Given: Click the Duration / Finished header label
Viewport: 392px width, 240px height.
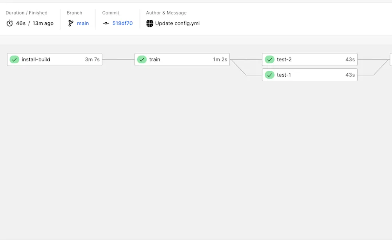Looking at the screenshot, I should click(26, 13).
